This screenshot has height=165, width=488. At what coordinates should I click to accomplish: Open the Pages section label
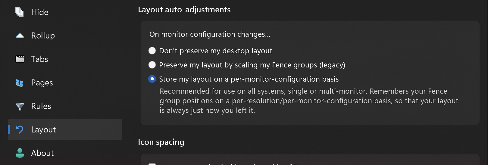click(x=42, y=82)
